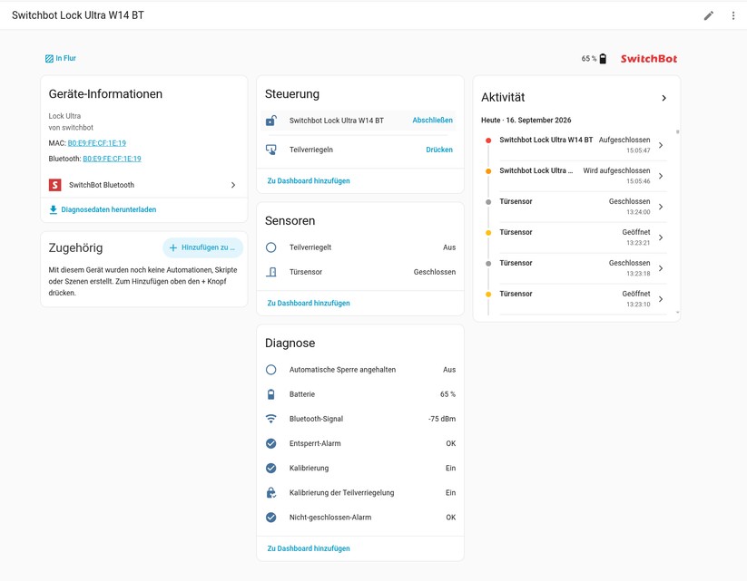
Task: Click the red SwitchBot Bluetooth integration icon
Action: (x=54, y=185)
